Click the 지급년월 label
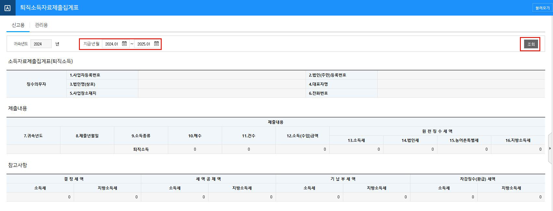Image resolution: width=553 pixels, height=211 pixels. [91, 44]
